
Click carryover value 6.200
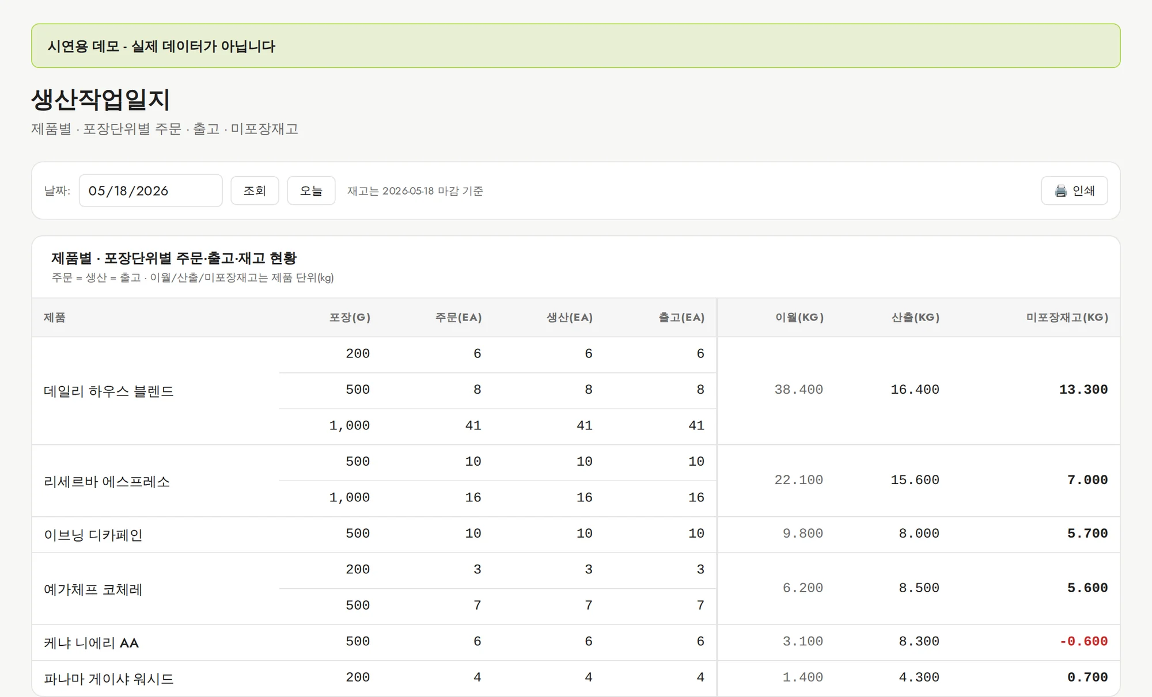coord(803,588)
